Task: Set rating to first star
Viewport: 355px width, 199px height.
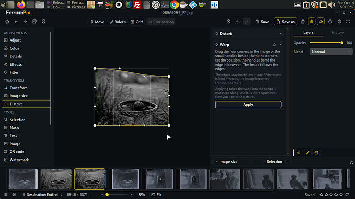Action: click(x=321, y=195)
